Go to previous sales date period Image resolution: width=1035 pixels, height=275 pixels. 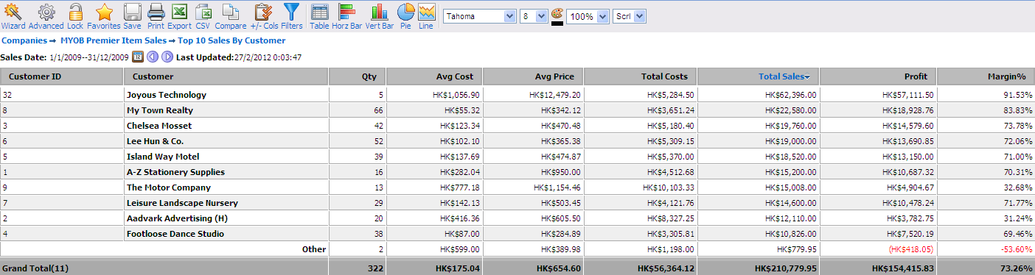point(153,57)
